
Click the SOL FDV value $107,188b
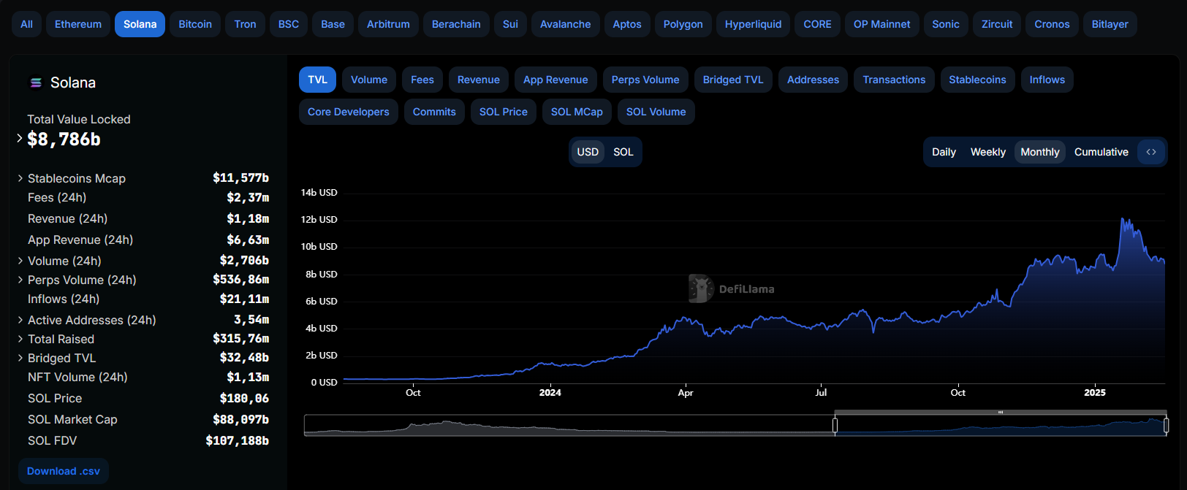(238, 440)
